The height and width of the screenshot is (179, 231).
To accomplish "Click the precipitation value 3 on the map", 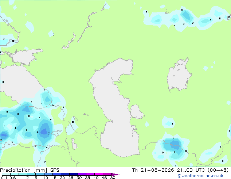I will click(18, 114).
